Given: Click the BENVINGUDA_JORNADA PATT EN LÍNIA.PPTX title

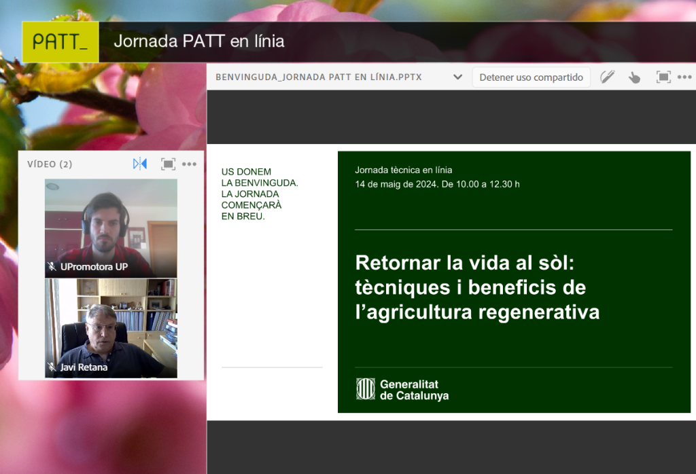Looking at the screenshot, I should [x=319, y=77].
